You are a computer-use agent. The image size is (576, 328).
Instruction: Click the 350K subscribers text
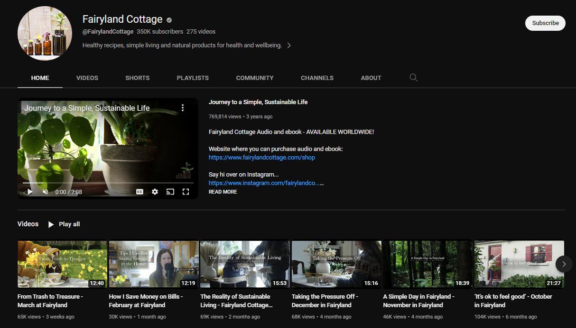pyautogui.click(x=160, y=32)
